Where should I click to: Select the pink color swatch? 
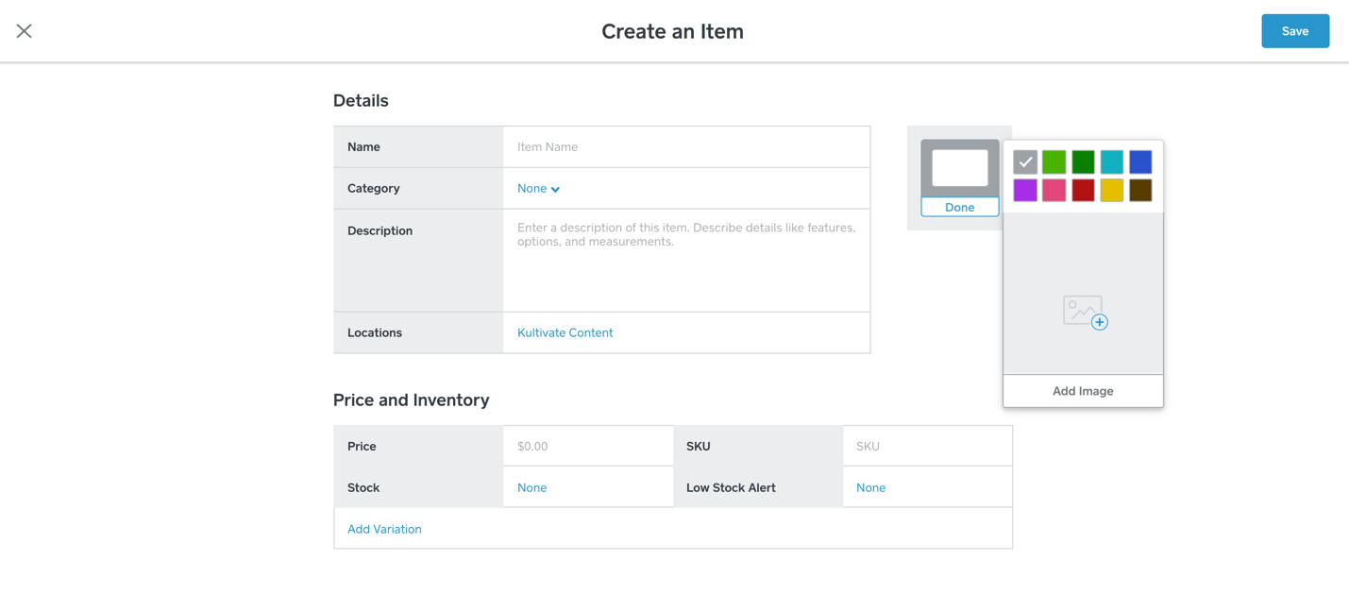[1054, 190]
